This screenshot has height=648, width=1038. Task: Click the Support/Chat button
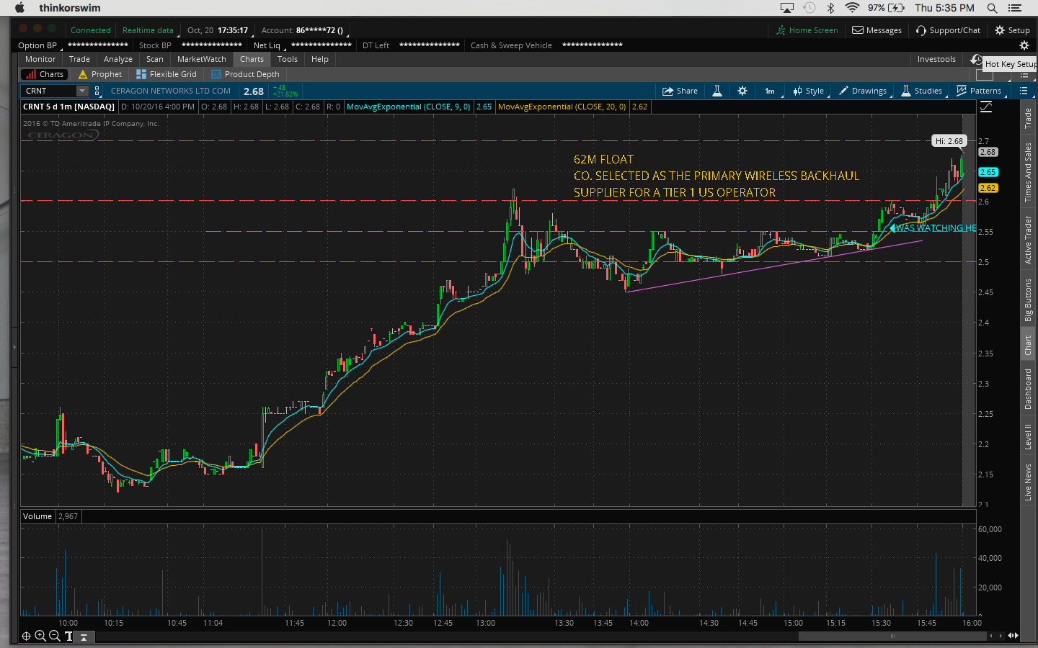pos(948,30)
